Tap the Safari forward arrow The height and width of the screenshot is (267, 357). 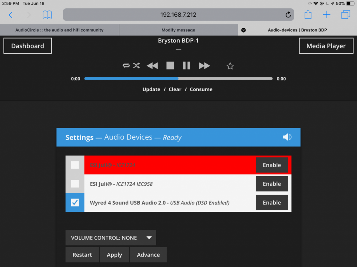(x=29, y=15)
